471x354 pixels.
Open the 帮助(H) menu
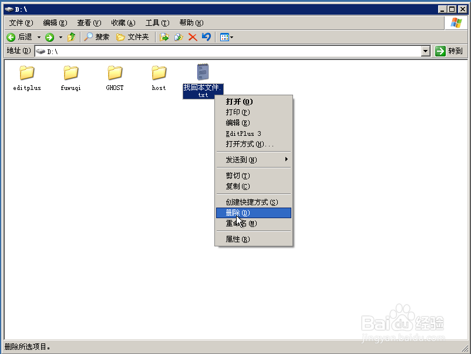click(x=191, y=23)
